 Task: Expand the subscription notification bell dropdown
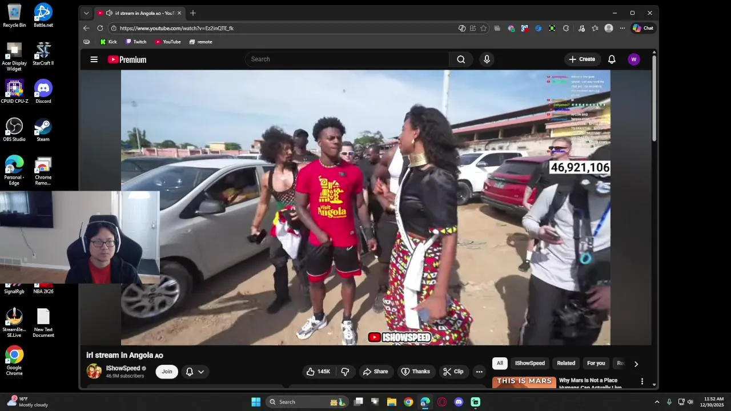pos(195,372)
